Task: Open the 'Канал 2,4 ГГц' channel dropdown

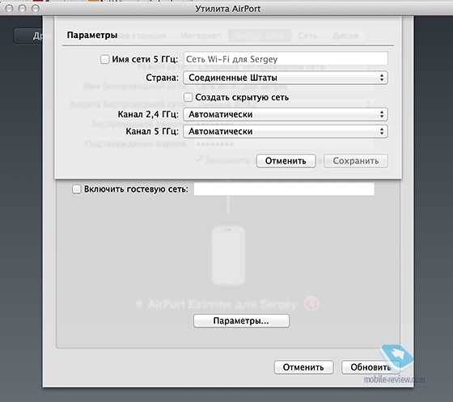Action: pyautogui.click(x=286, y=115)
